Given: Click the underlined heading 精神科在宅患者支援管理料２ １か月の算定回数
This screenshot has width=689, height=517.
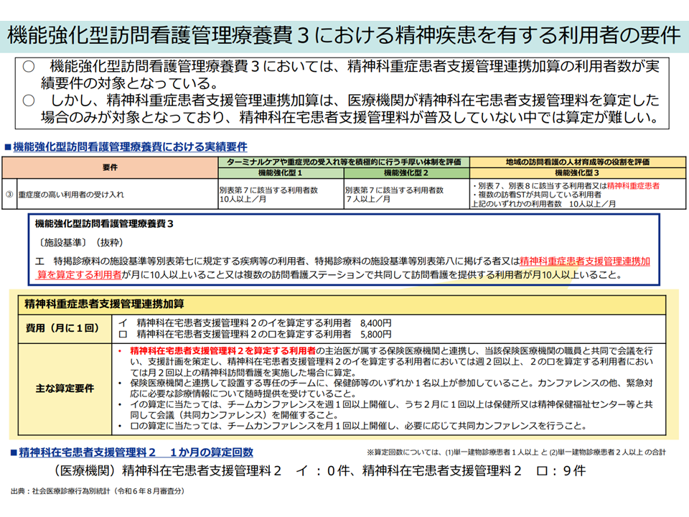Looking at the screenshot, I should pos(135,452).
